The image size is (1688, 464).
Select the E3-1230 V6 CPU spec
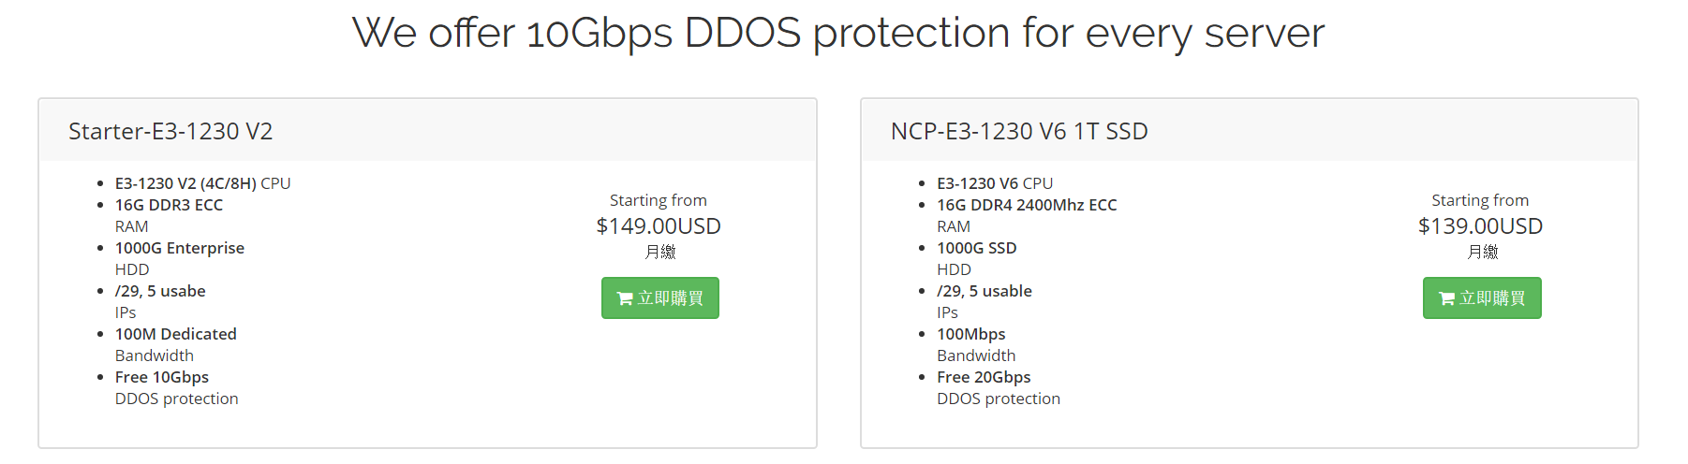tap(995, 183)
